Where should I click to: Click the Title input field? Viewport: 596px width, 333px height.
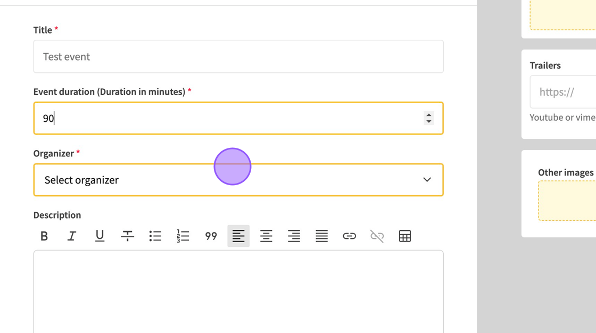pyautogui.click(x=238, y=56)
